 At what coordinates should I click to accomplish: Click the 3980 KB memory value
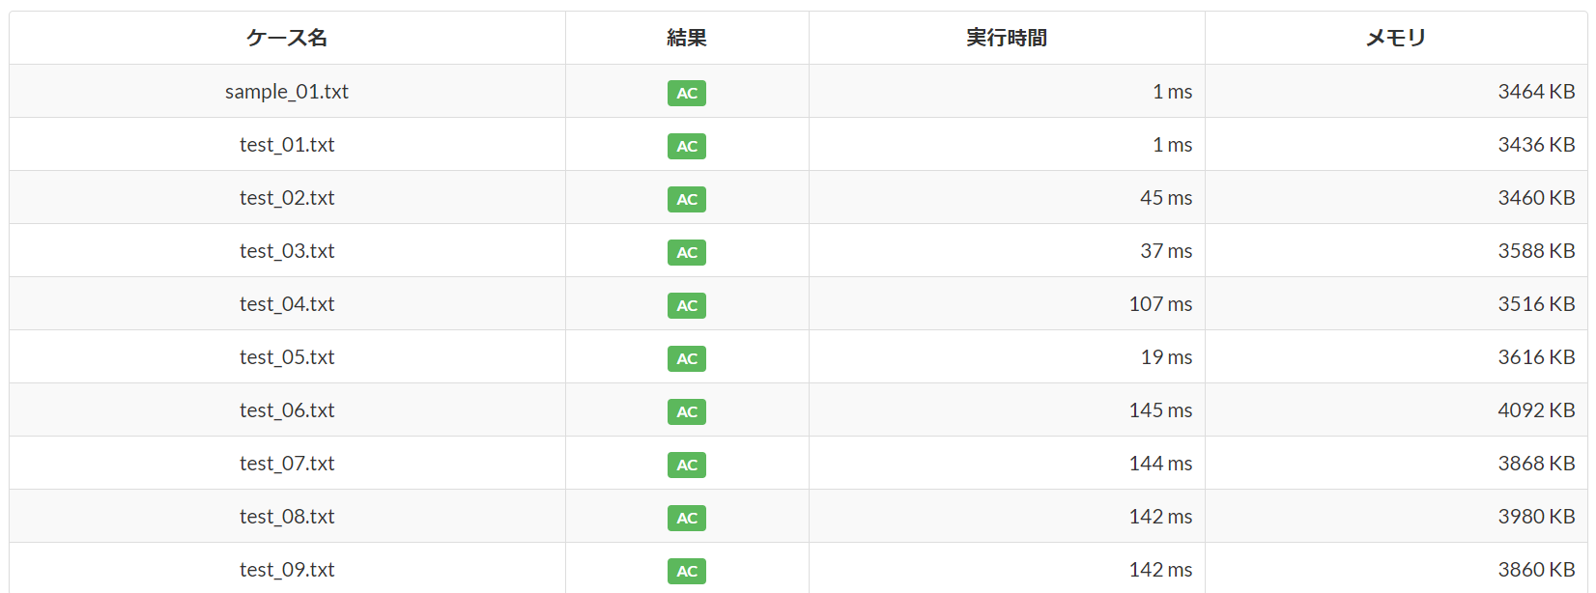[1536, 517]
